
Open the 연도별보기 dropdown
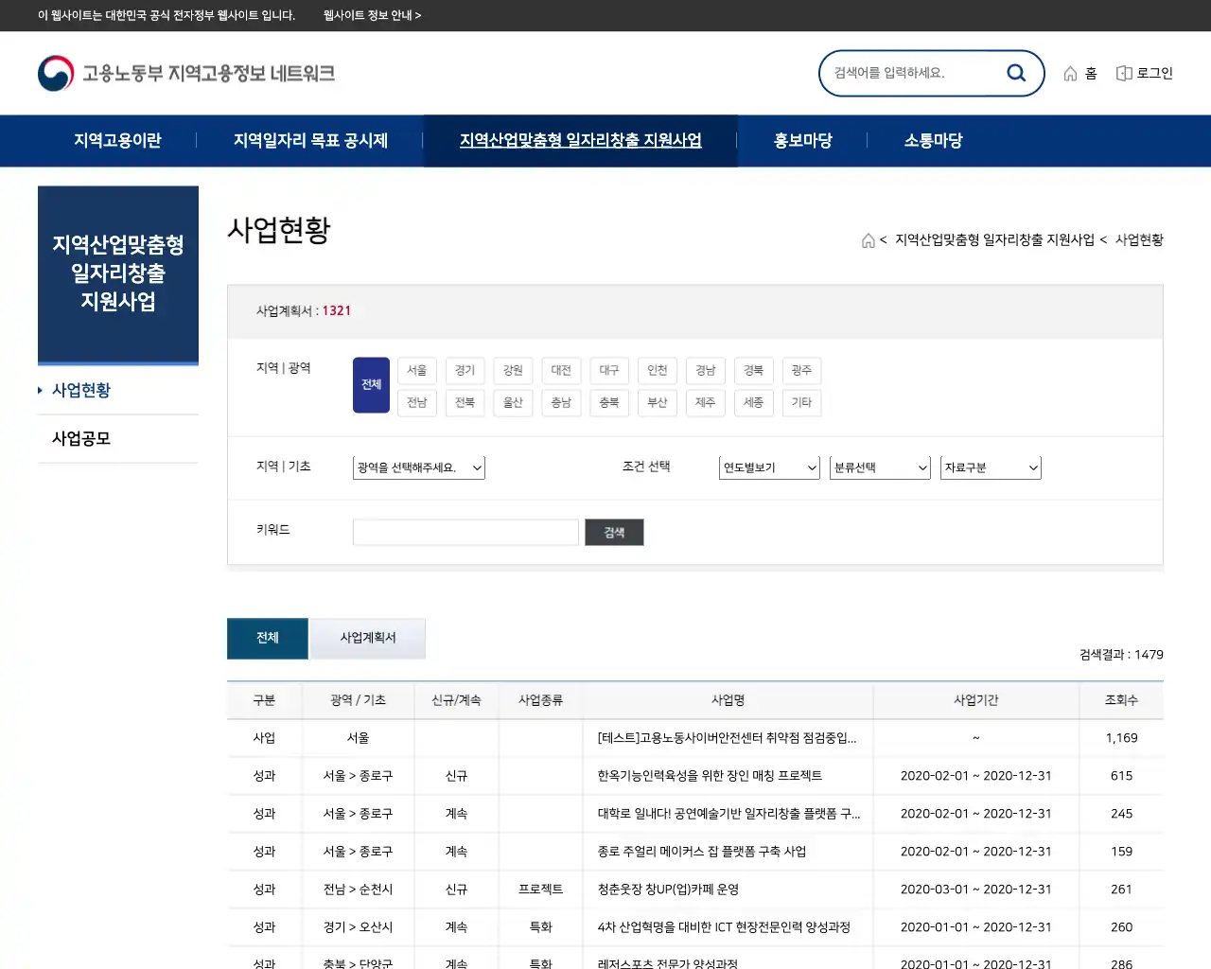tap(768, 467)
